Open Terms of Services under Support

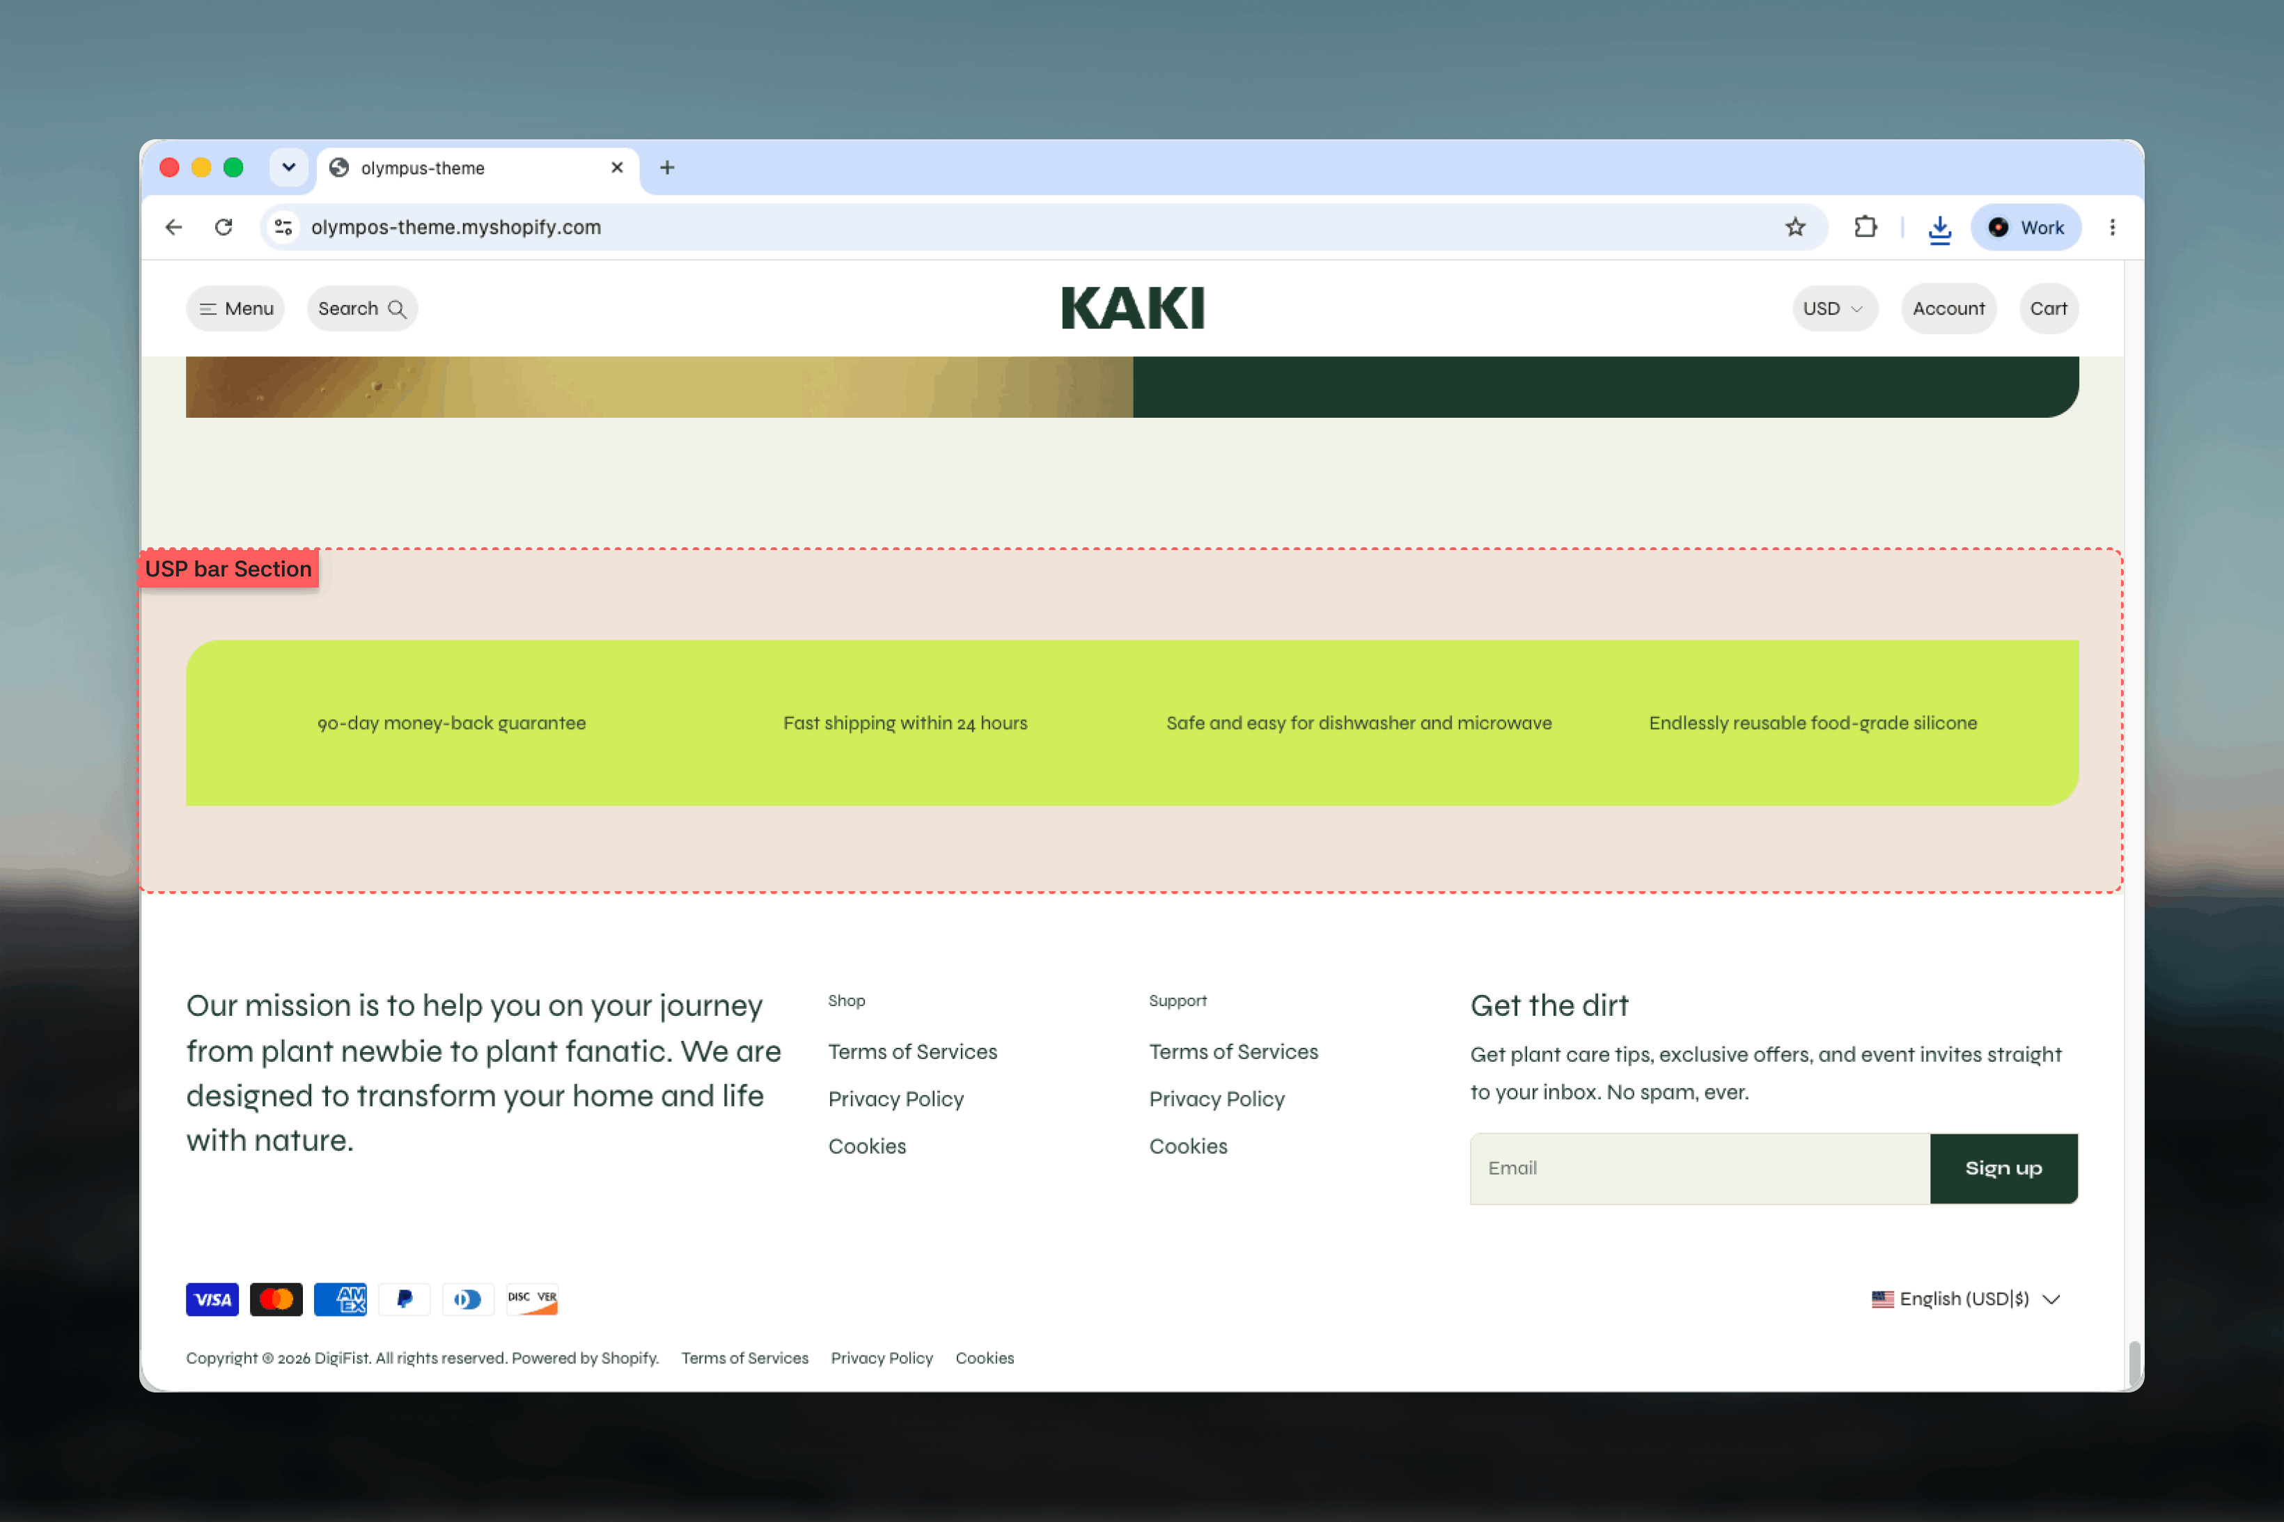tap(1234, 1051)
